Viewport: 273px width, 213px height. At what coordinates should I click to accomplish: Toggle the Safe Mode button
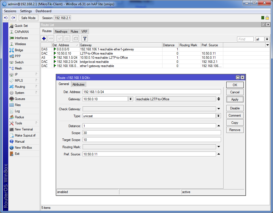28,18
